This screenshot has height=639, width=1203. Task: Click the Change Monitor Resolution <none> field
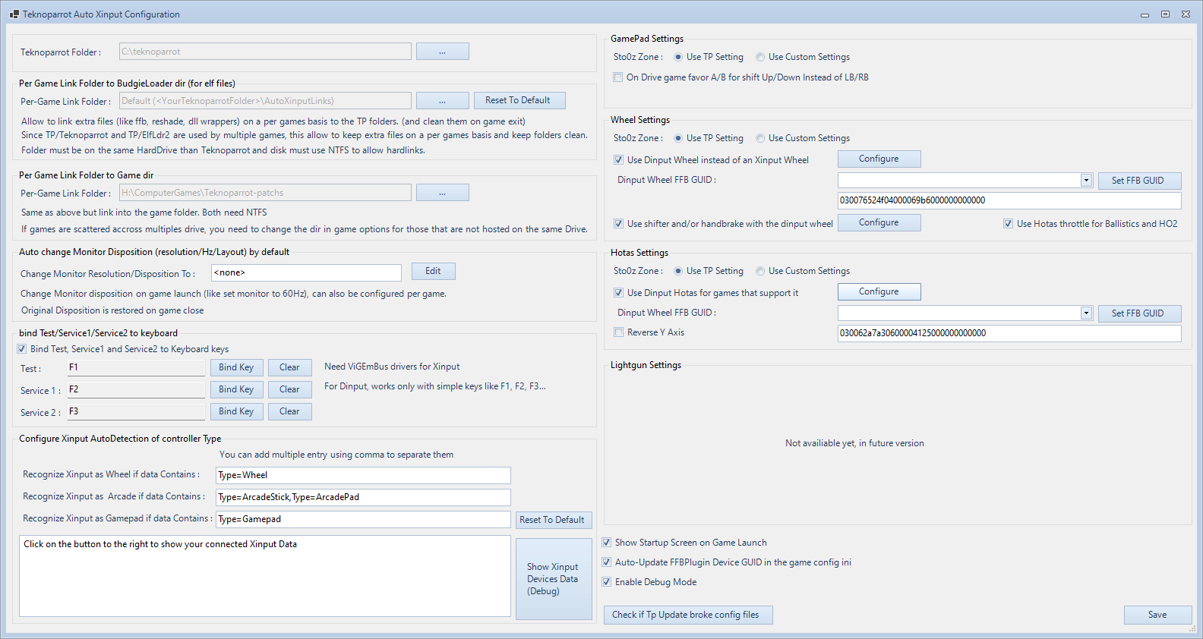coord(306,272)
